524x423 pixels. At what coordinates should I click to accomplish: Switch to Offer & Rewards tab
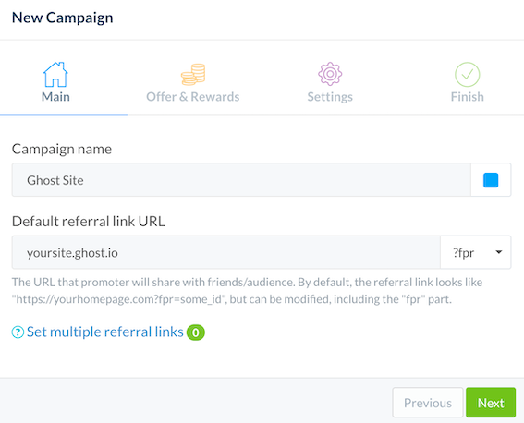click(x=193, y=97)
